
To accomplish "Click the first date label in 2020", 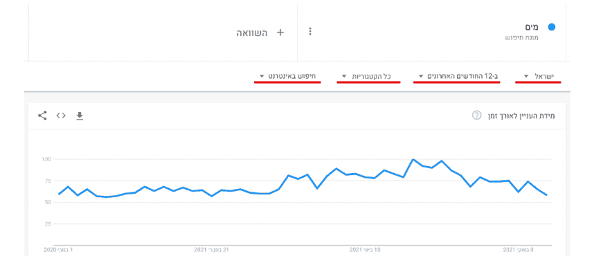I will pos(58,250).
